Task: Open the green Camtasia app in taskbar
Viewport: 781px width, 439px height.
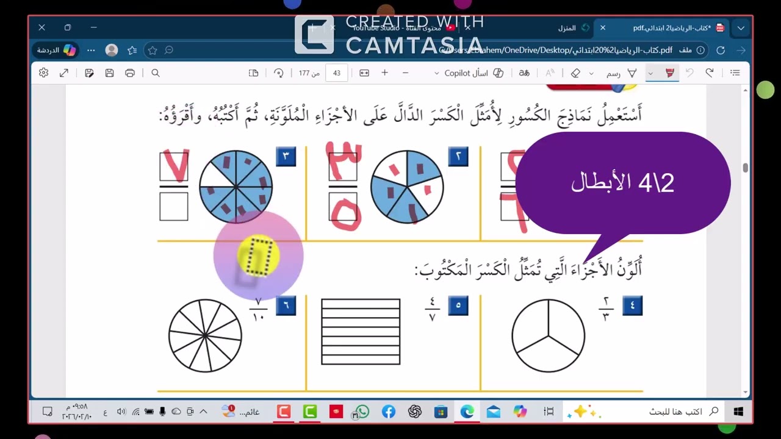Action: [x=310, y=412]
